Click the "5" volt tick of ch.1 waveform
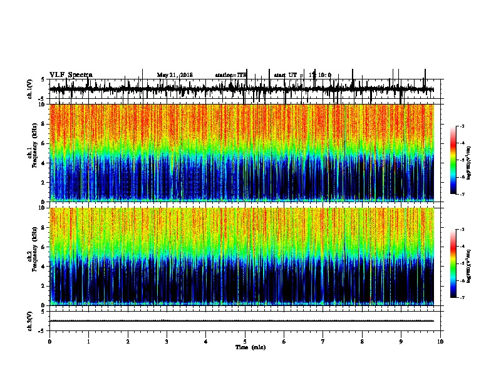 [43, 79]
